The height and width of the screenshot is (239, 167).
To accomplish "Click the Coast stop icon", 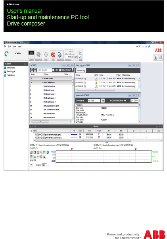I will 60,55.
